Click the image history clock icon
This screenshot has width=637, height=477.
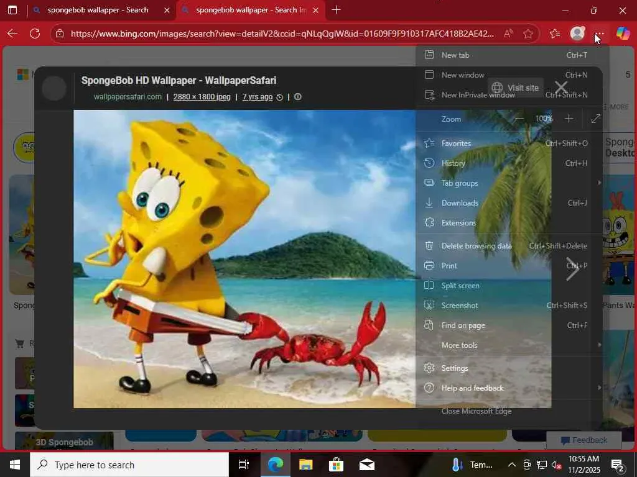click(279, 97)
